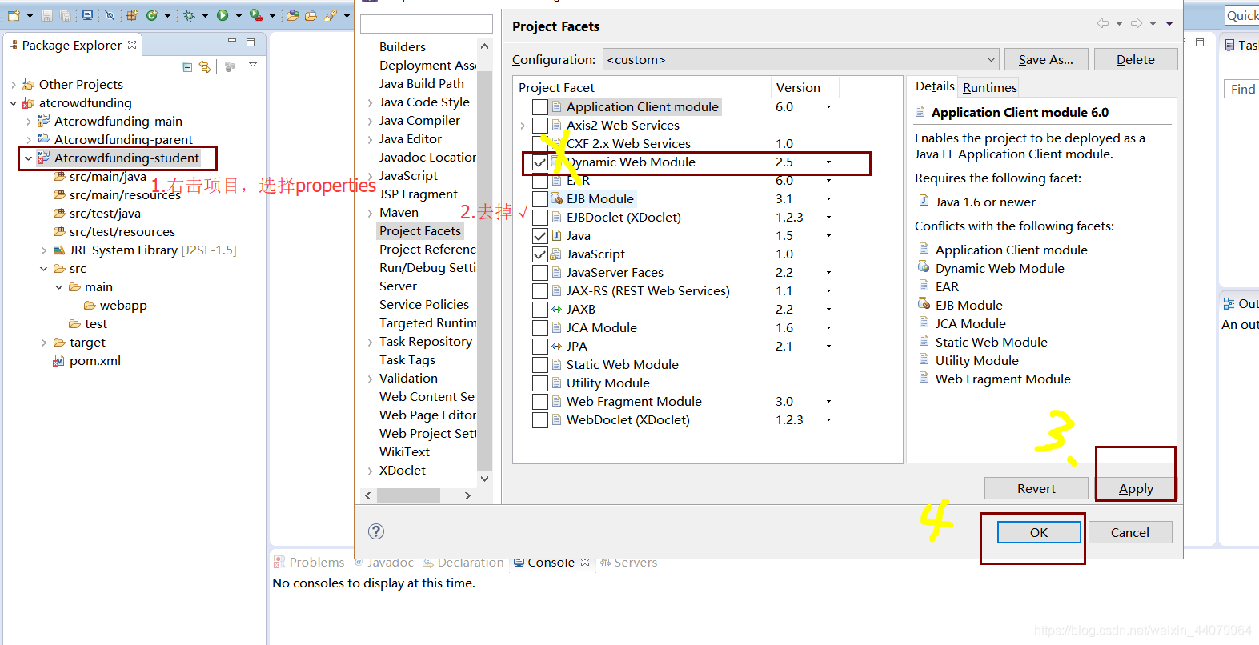Open the Configuration combo box
This screenshot has width=1259, height=645.
[801, 59]
